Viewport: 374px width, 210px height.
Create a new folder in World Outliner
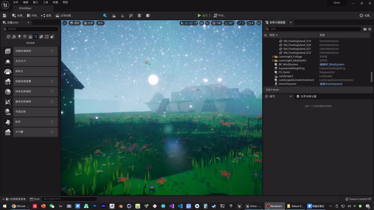click(365, 29)
